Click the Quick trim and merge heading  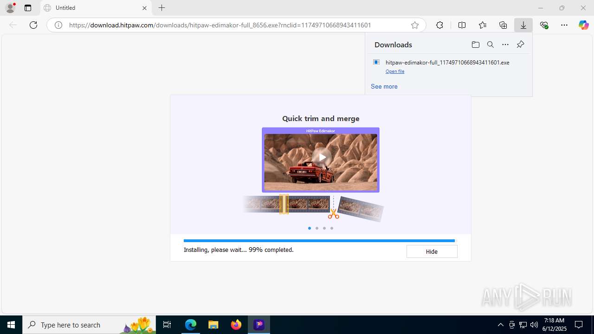(x=321, y=119)
